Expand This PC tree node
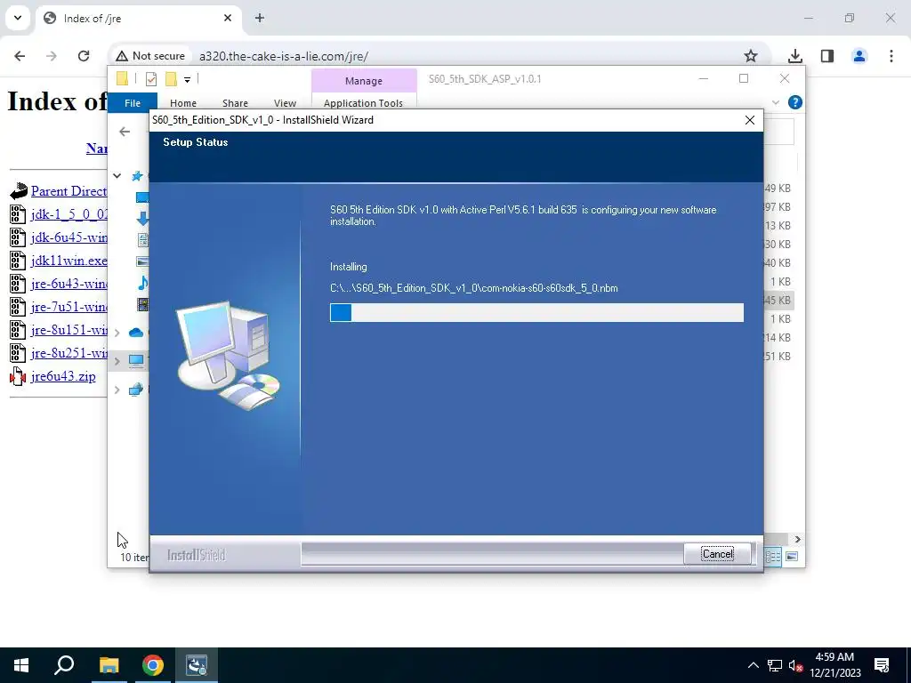Viewport: 911px width, 683px height. (x=117, y=361)
